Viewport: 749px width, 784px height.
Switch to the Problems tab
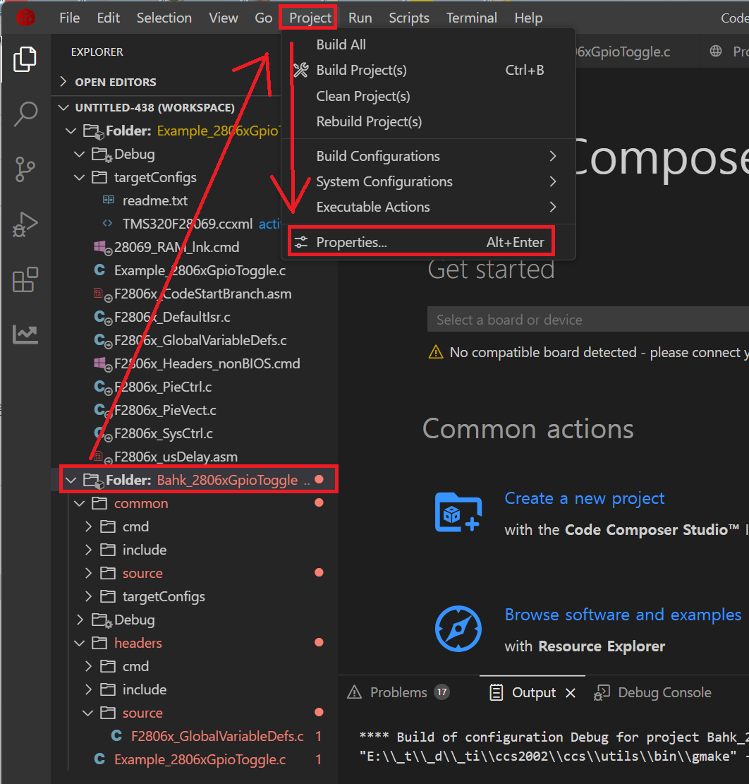pyautogui.click(x=398, y=692)
